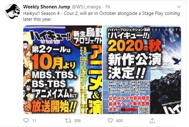Click the reply count 11
The width and height of the screenshot is (189, 127).
coord(34,120)
